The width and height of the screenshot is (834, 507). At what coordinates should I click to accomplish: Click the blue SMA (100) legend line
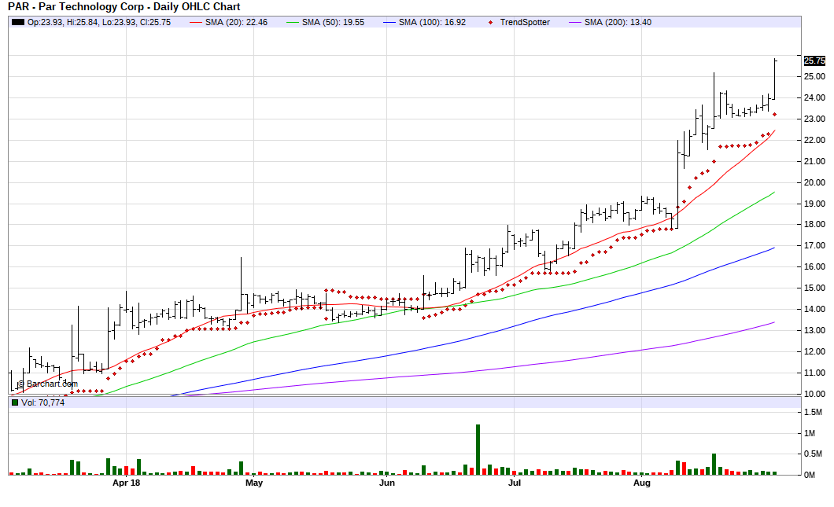click(389, 22)
